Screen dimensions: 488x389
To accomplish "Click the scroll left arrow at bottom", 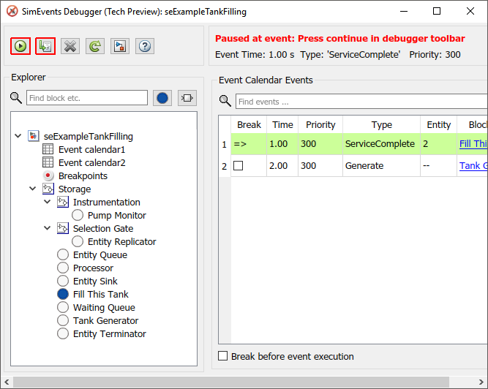I will click(7, 382).
